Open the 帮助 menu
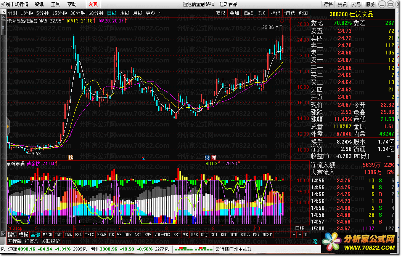402x257 pixels. coord(72,4)
